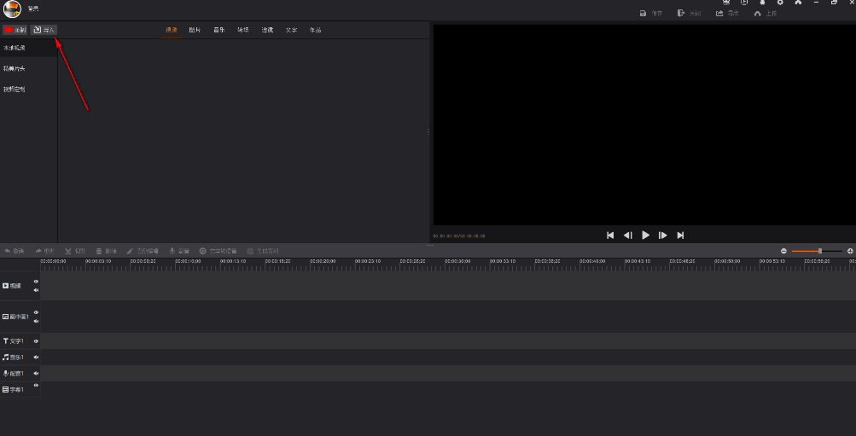Switch to the 音乐 (music) tab

pos(219,30)
